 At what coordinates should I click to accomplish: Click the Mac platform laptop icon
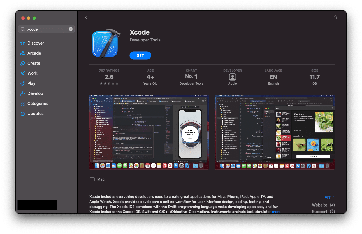(x=92, y=179)
